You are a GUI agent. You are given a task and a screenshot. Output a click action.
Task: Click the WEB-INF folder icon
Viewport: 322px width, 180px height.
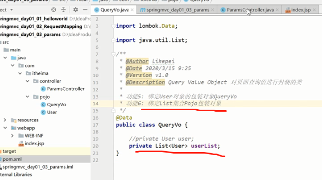[21, 136]
